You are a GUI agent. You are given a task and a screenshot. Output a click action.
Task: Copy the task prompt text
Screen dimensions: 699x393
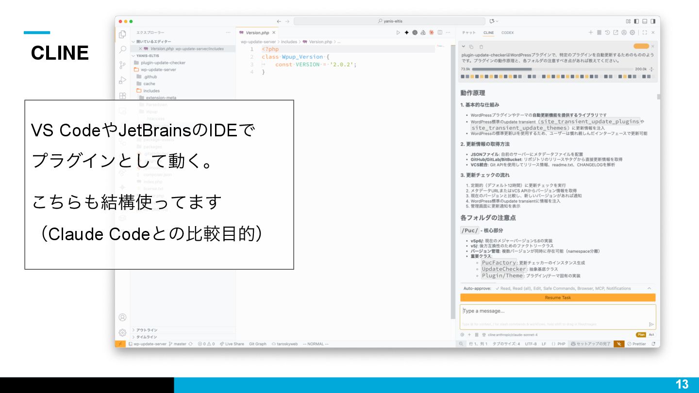[471, 47]
